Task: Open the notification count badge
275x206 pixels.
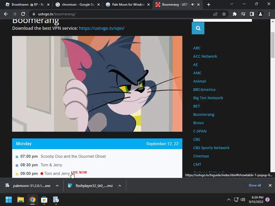Action: click(268, 200)
